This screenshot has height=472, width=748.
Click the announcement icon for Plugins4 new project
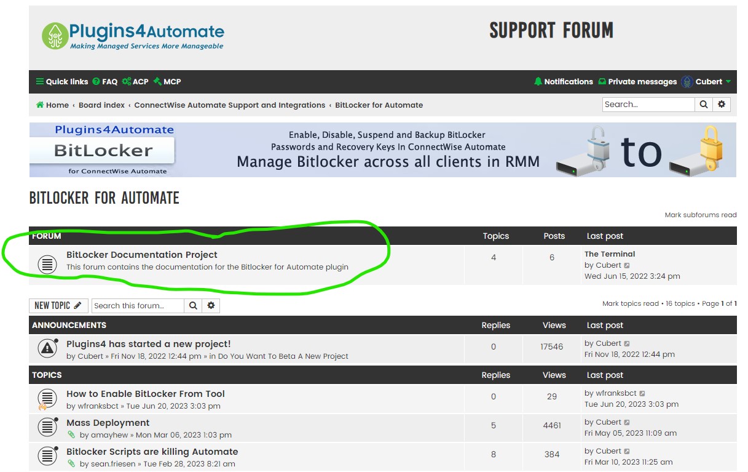click(47, 349)
